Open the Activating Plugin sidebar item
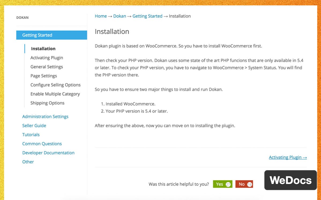This screenshot has width=321, height=200. click(x=47, y=58)
